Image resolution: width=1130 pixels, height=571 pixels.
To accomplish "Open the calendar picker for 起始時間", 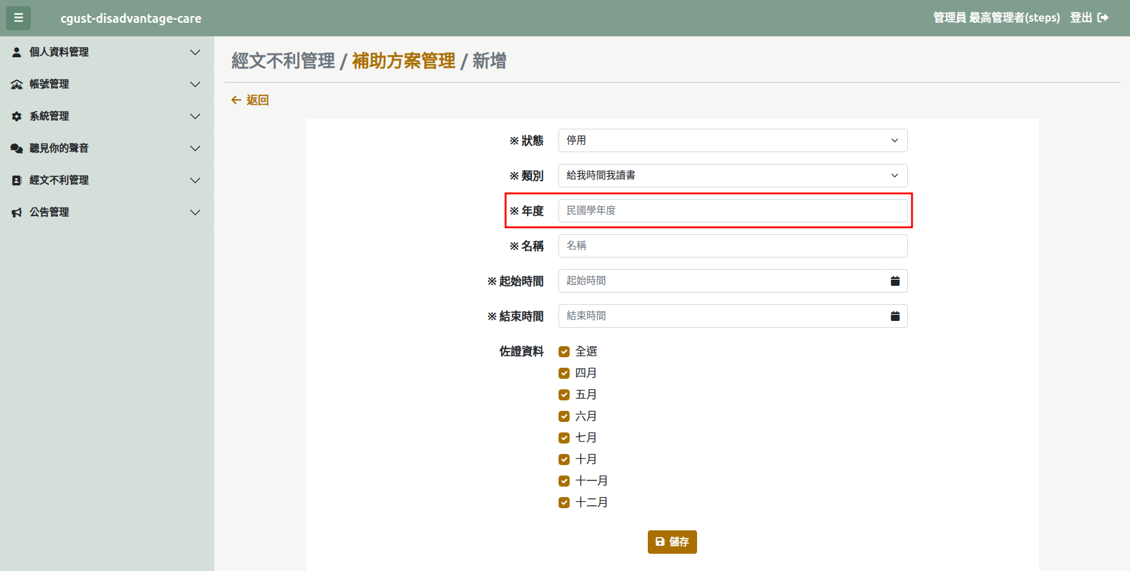I will tap(895, 281).
